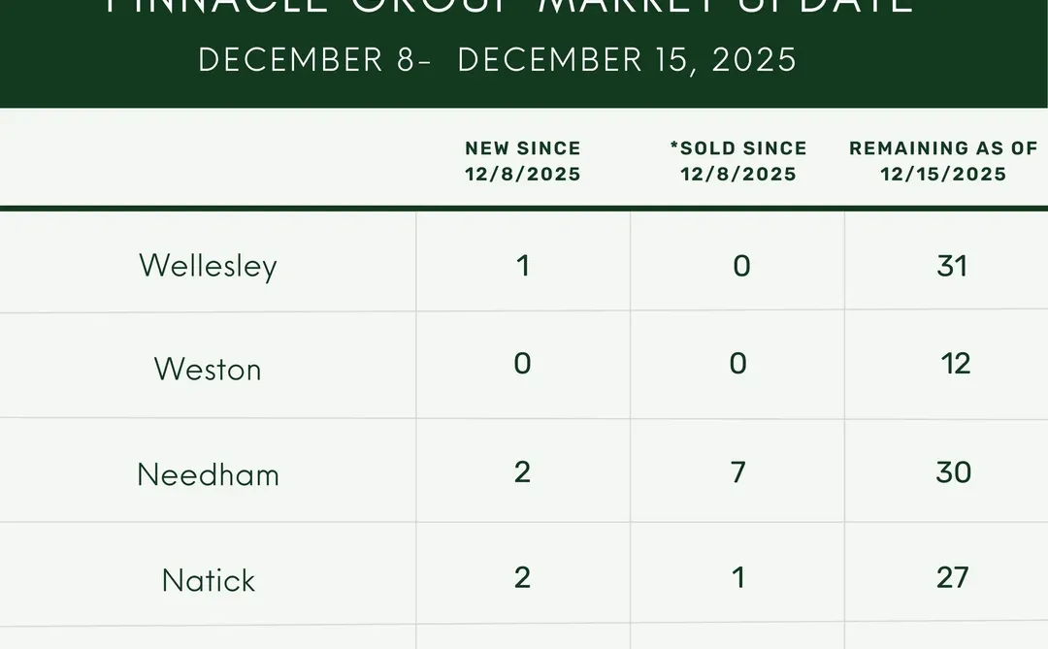
Task: Select Needham's new listings value 2
Action: coord(523,471)
